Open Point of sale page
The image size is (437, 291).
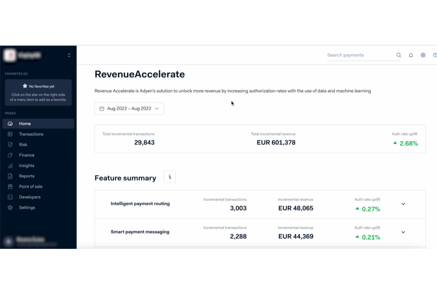(x=38, y=187)
